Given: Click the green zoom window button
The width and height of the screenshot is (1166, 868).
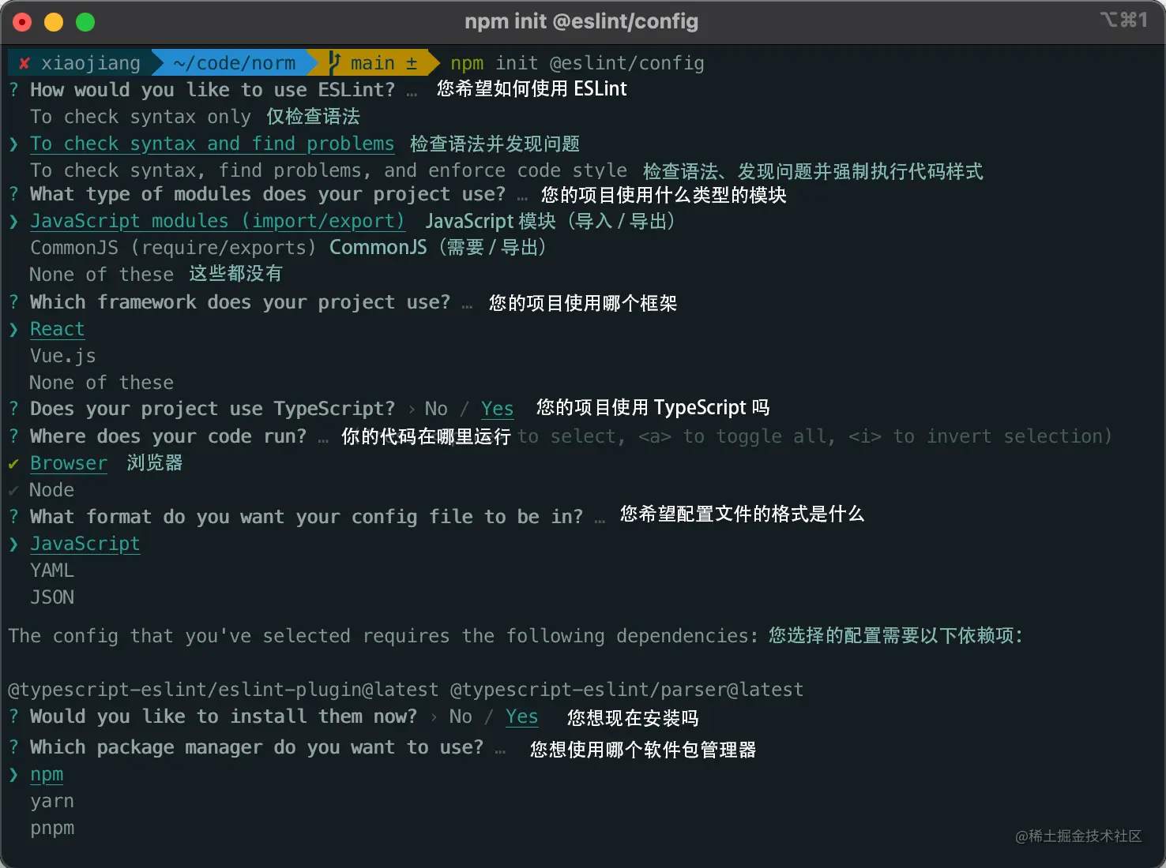Looking at the screenshot, I should (x=85, y=22).
